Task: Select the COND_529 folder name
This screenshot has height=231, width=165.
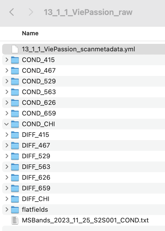Action: click(39, 81)
